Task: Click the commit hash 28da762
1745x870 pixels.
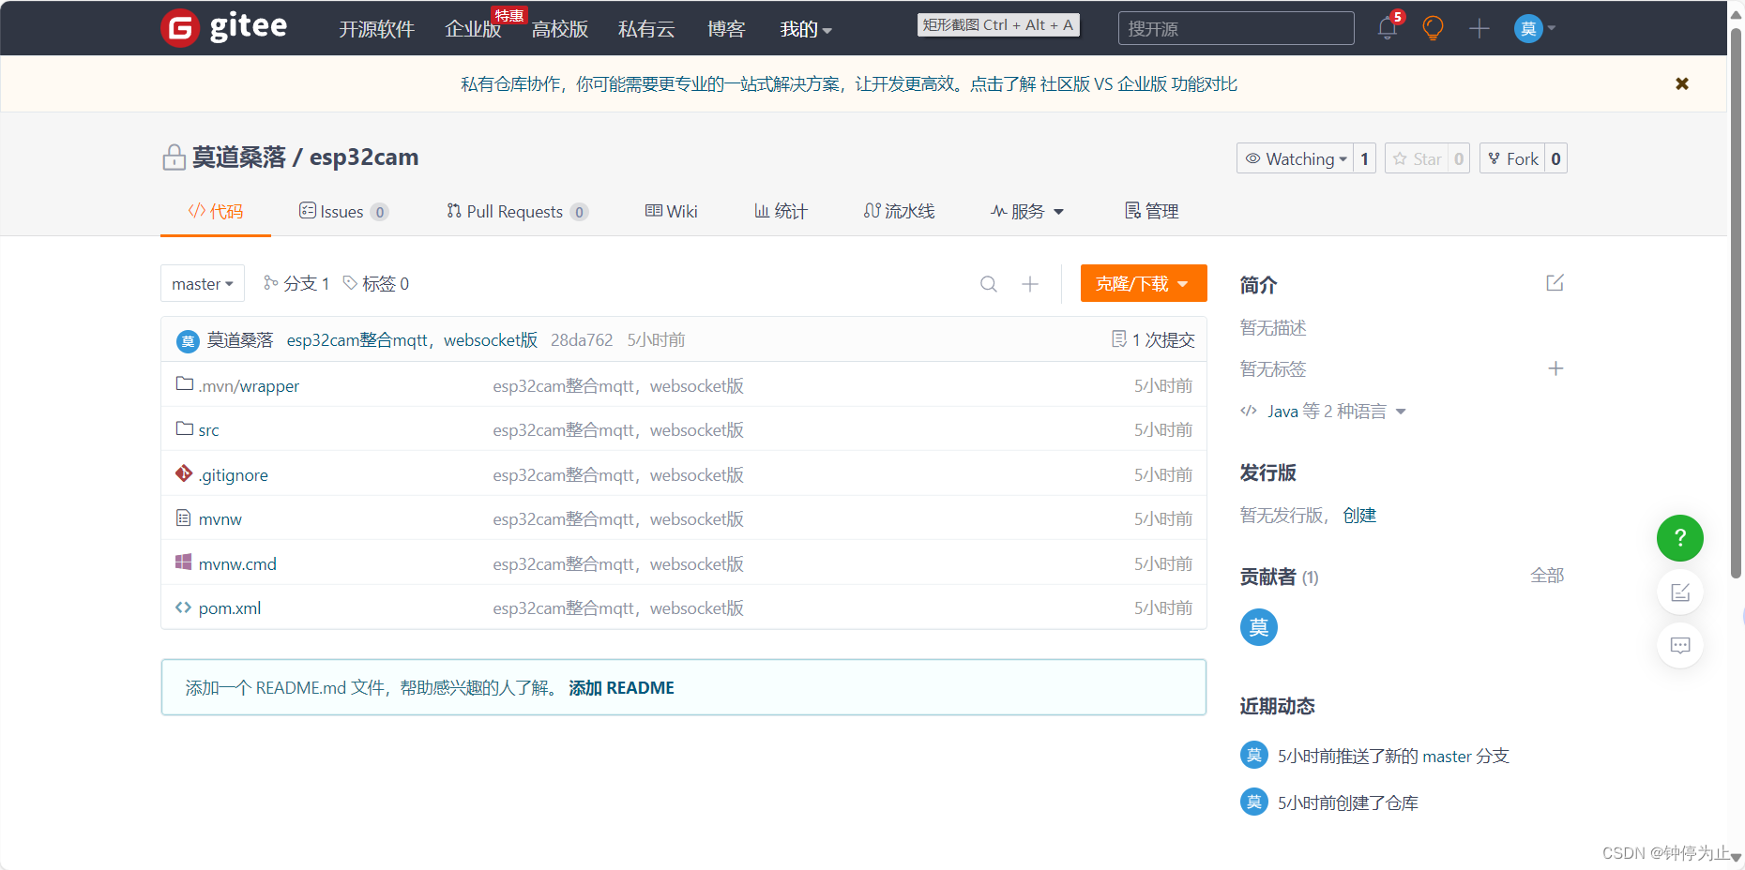Action: pyautogui.click(x=582, y=339)
